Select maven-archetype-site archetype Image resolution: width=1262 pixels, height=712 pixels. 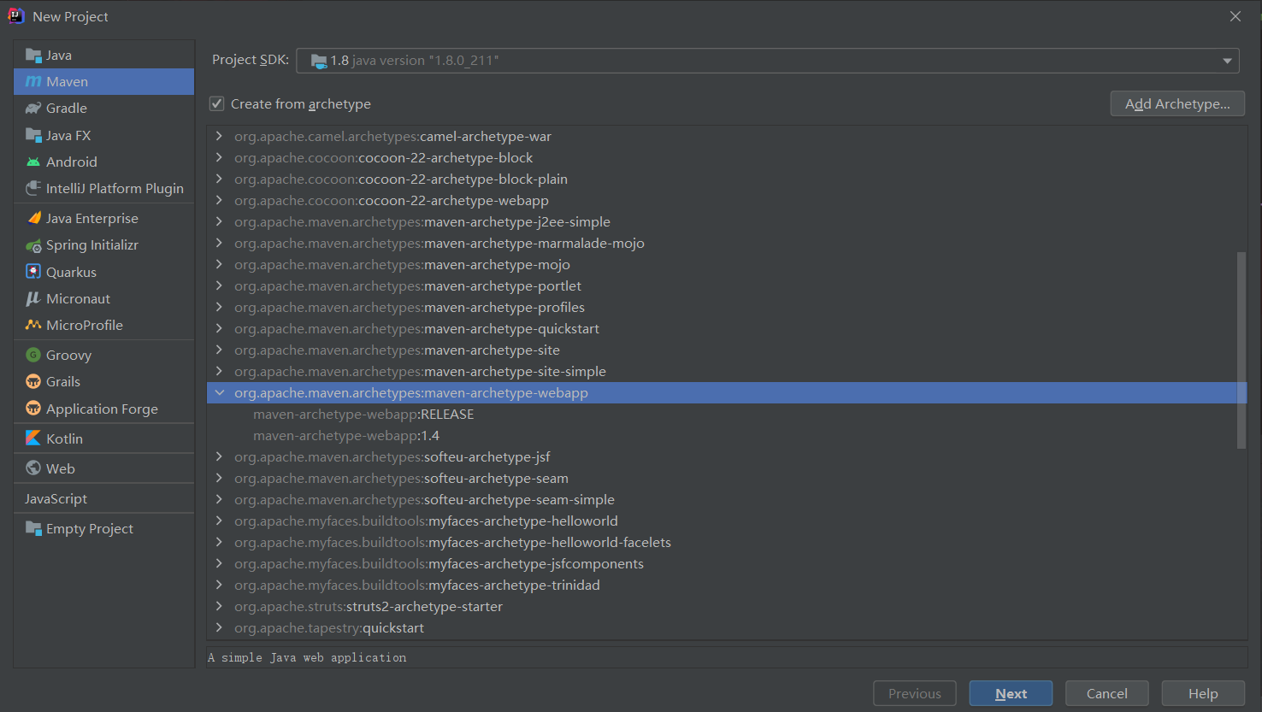397,350
